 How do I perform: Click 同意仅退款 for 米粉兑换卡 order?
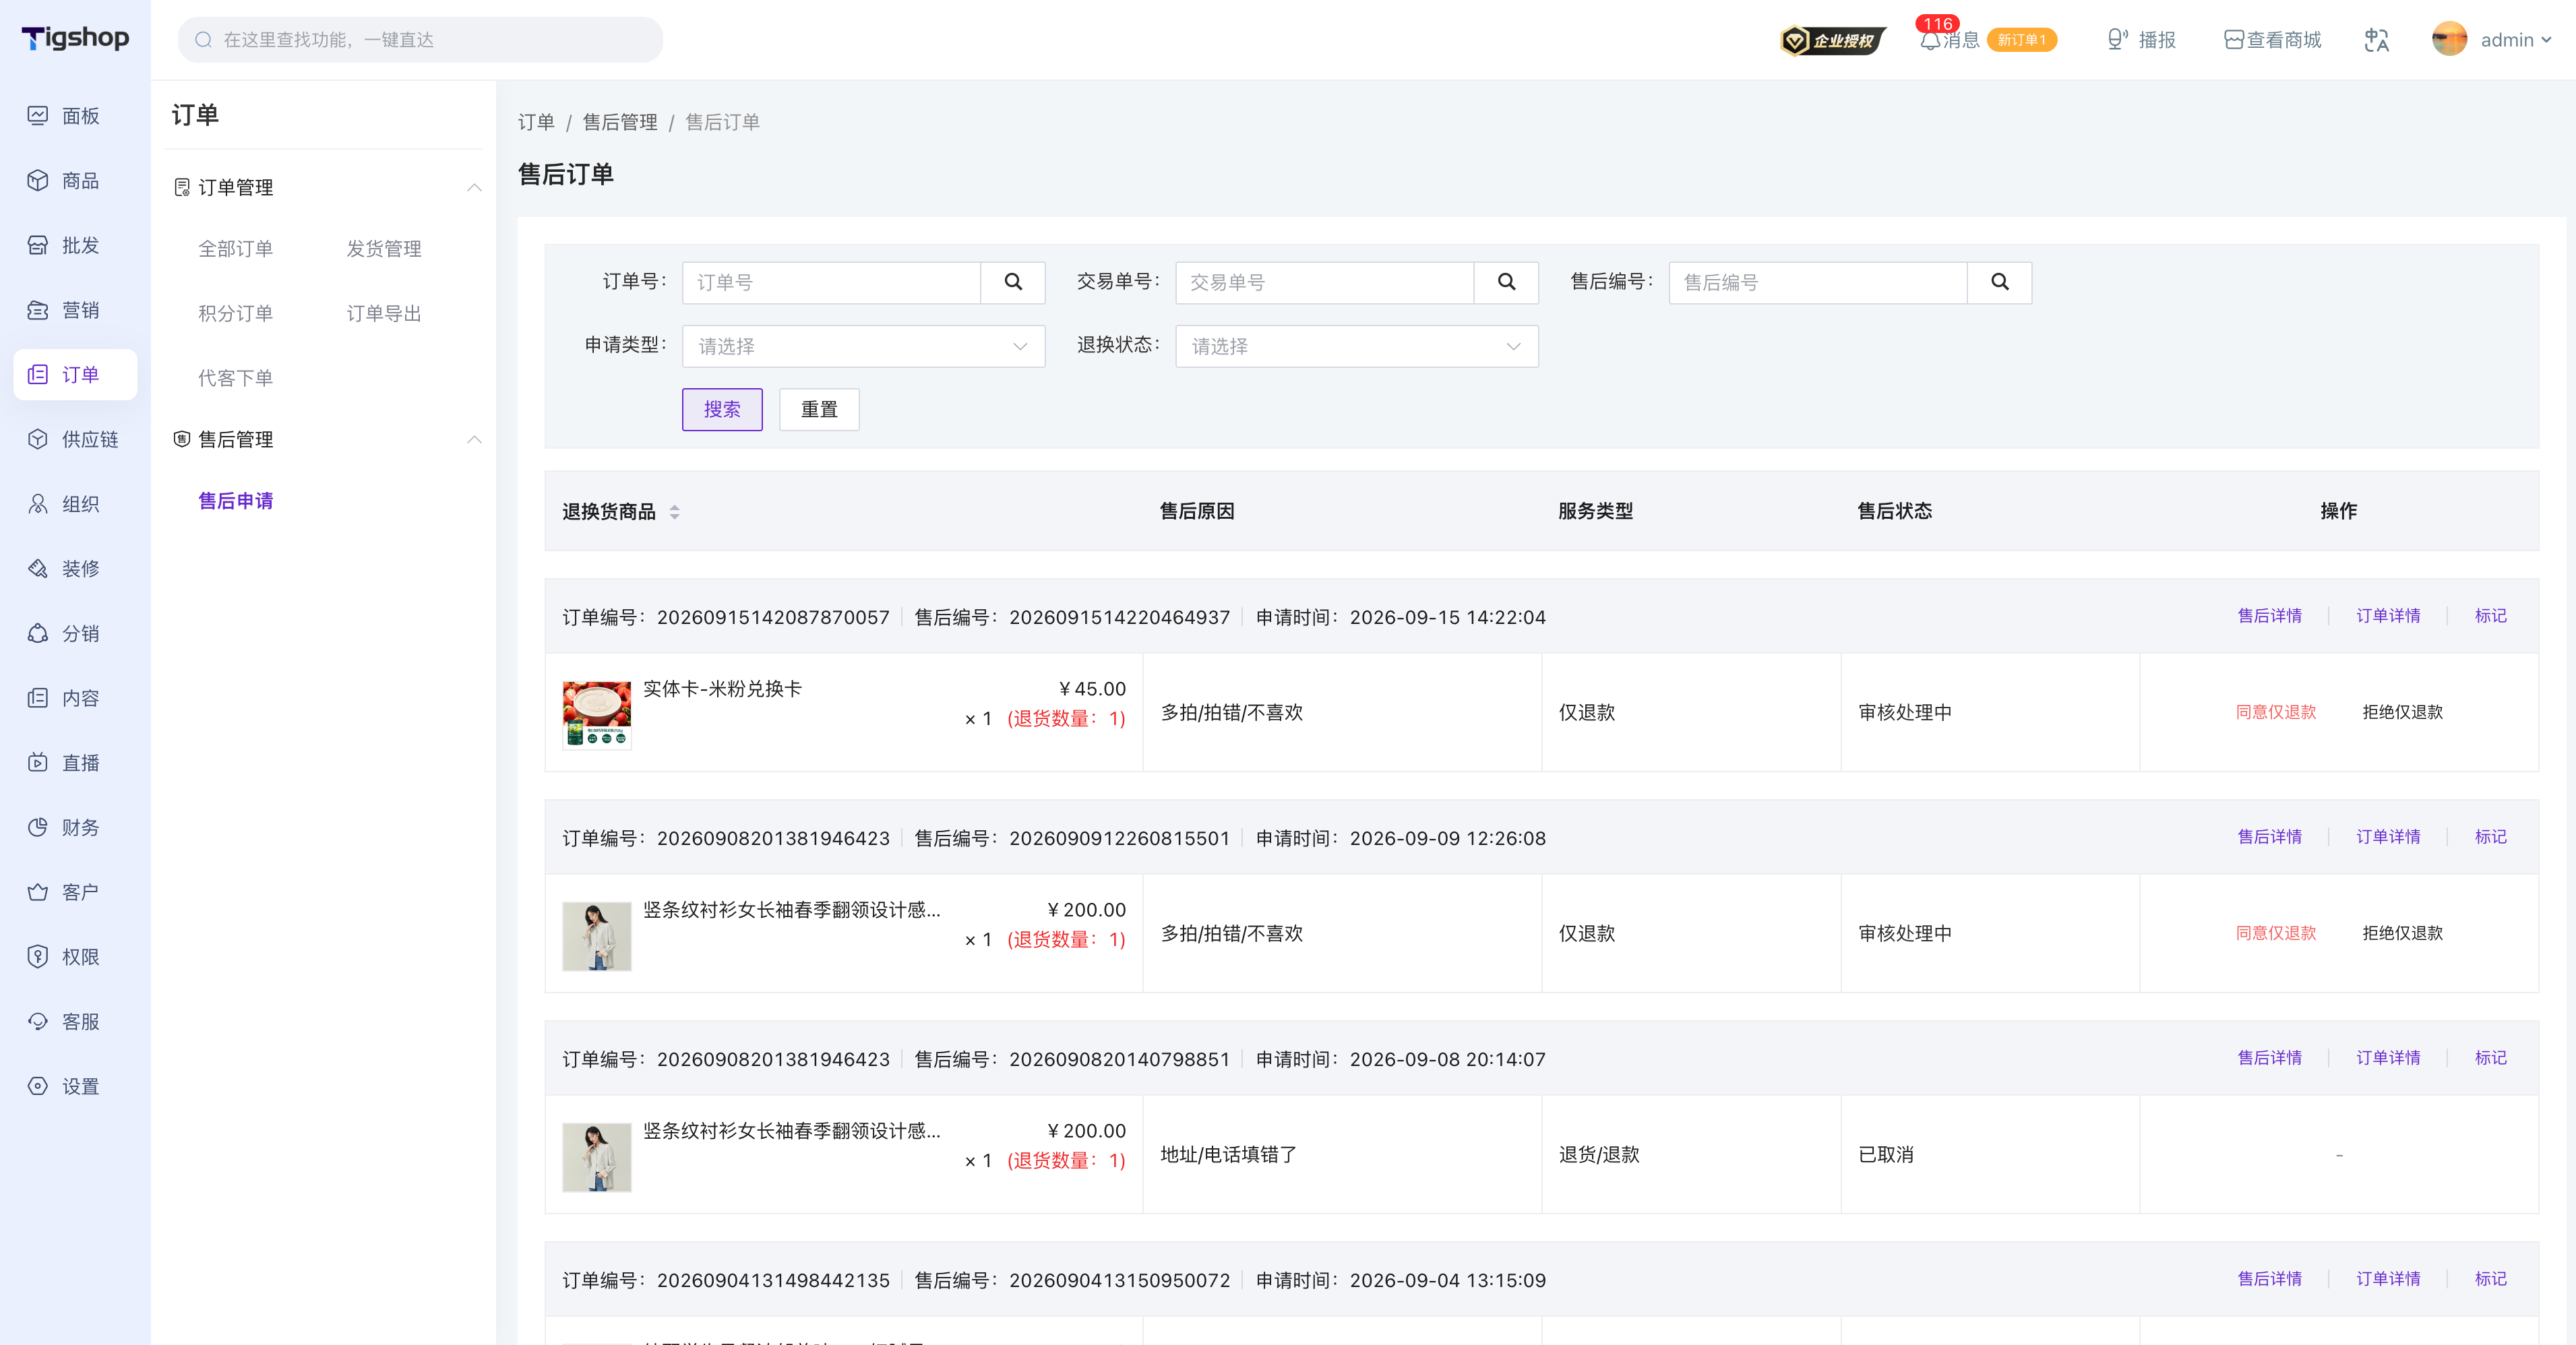pos(2276,712)
